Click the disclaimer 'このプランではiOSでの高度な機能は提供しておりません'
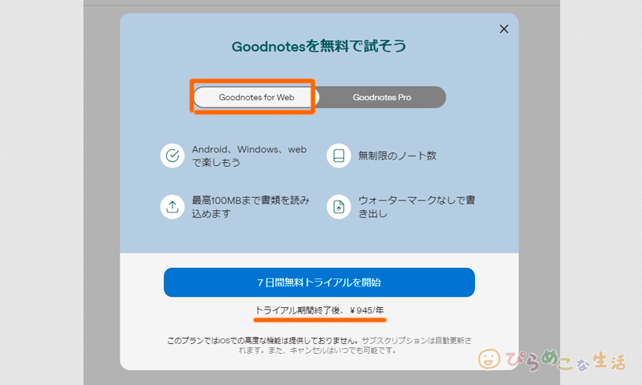This screenshot has width=642, height=385. click(x=263, y=340)
